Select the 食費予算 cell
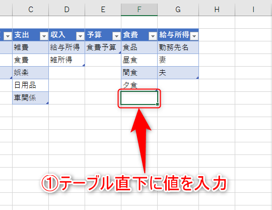This screenshot has height=210, width=272. click(103, 47)
